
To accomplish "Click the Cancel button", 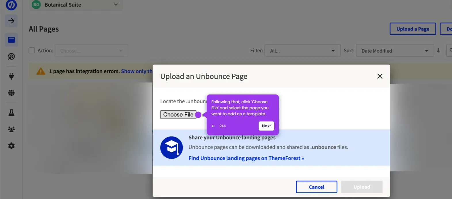I will click(316, 187).
